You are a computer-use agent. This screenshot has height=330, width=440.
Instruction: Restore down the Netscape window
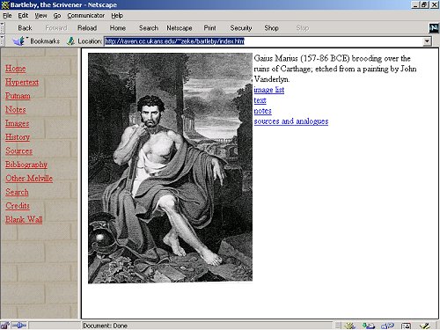click(424, 4)
